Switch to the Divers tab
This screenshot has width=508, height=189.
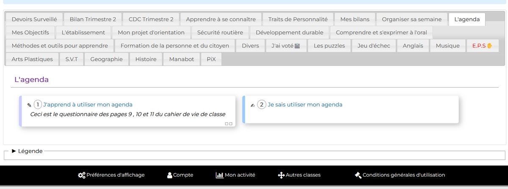tap(251, 46)
